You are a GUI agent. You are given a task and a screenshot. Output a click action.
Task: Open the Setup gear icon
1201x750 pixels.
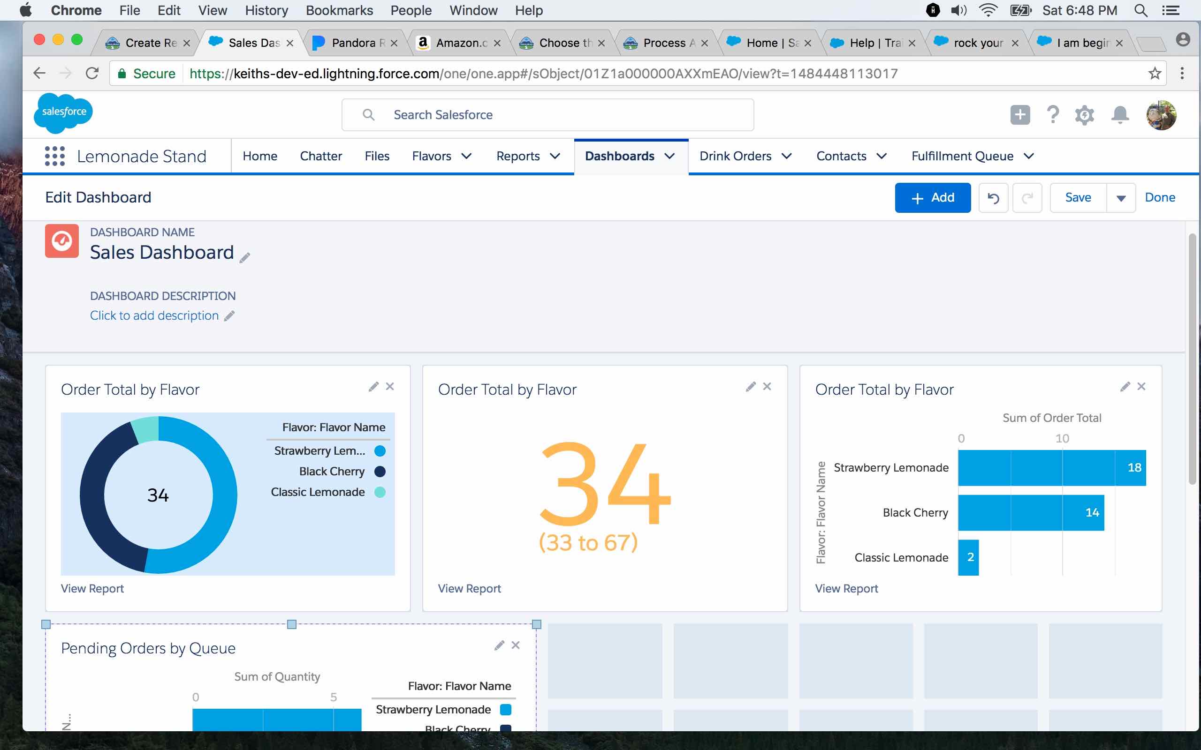pyautogui.click(x=1084, y=115)
